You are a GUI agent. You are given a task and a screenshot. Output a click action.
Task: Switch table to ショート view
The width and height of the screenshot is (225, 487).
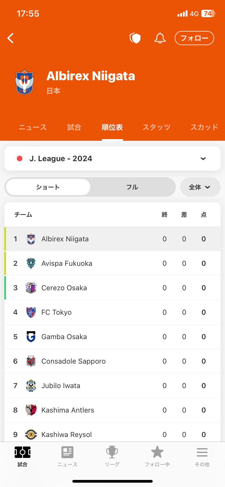coord(48,187)
